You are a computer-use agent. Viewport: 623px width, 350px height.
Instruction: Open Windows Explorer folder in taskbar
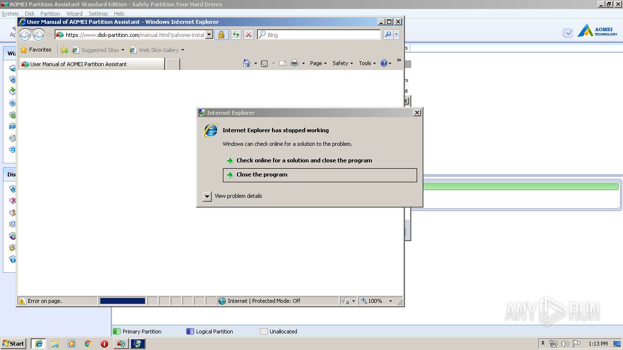coord(55,344)
